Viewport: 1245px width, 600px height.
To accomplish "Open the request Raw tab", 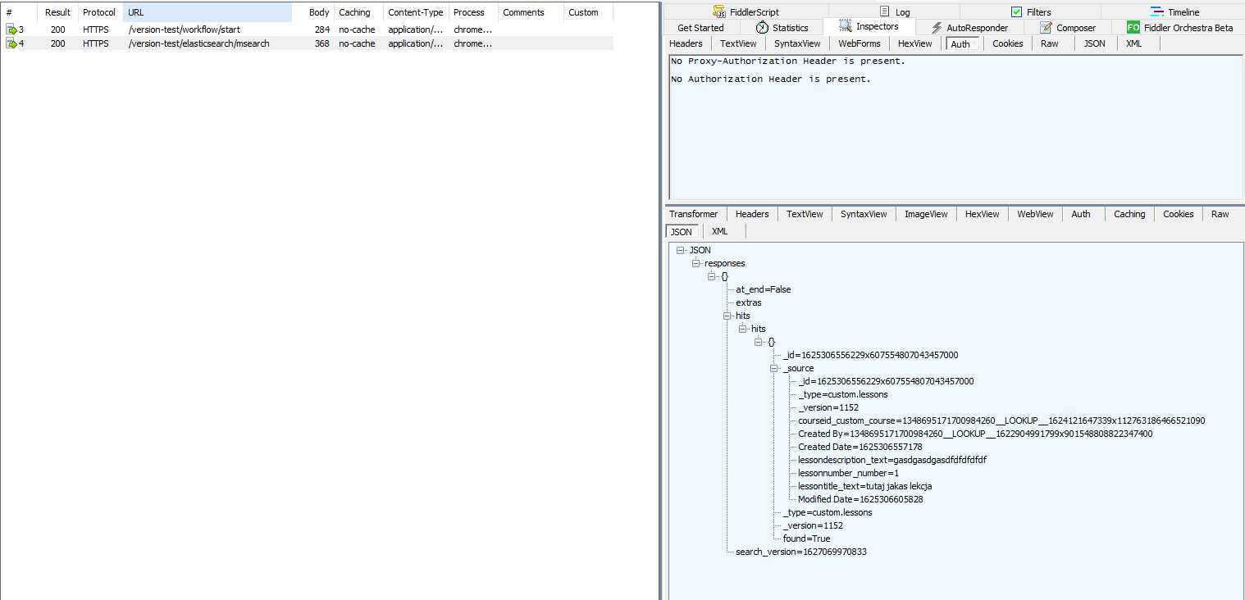I will click(x=1049, y=43).
